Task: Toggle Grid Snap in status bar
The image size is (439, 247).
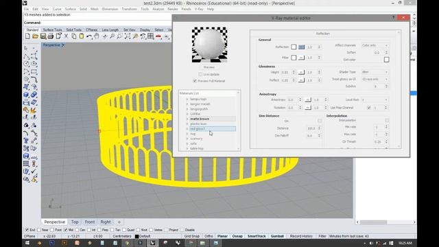Action: pyautogui.click(x=192, y=236)
